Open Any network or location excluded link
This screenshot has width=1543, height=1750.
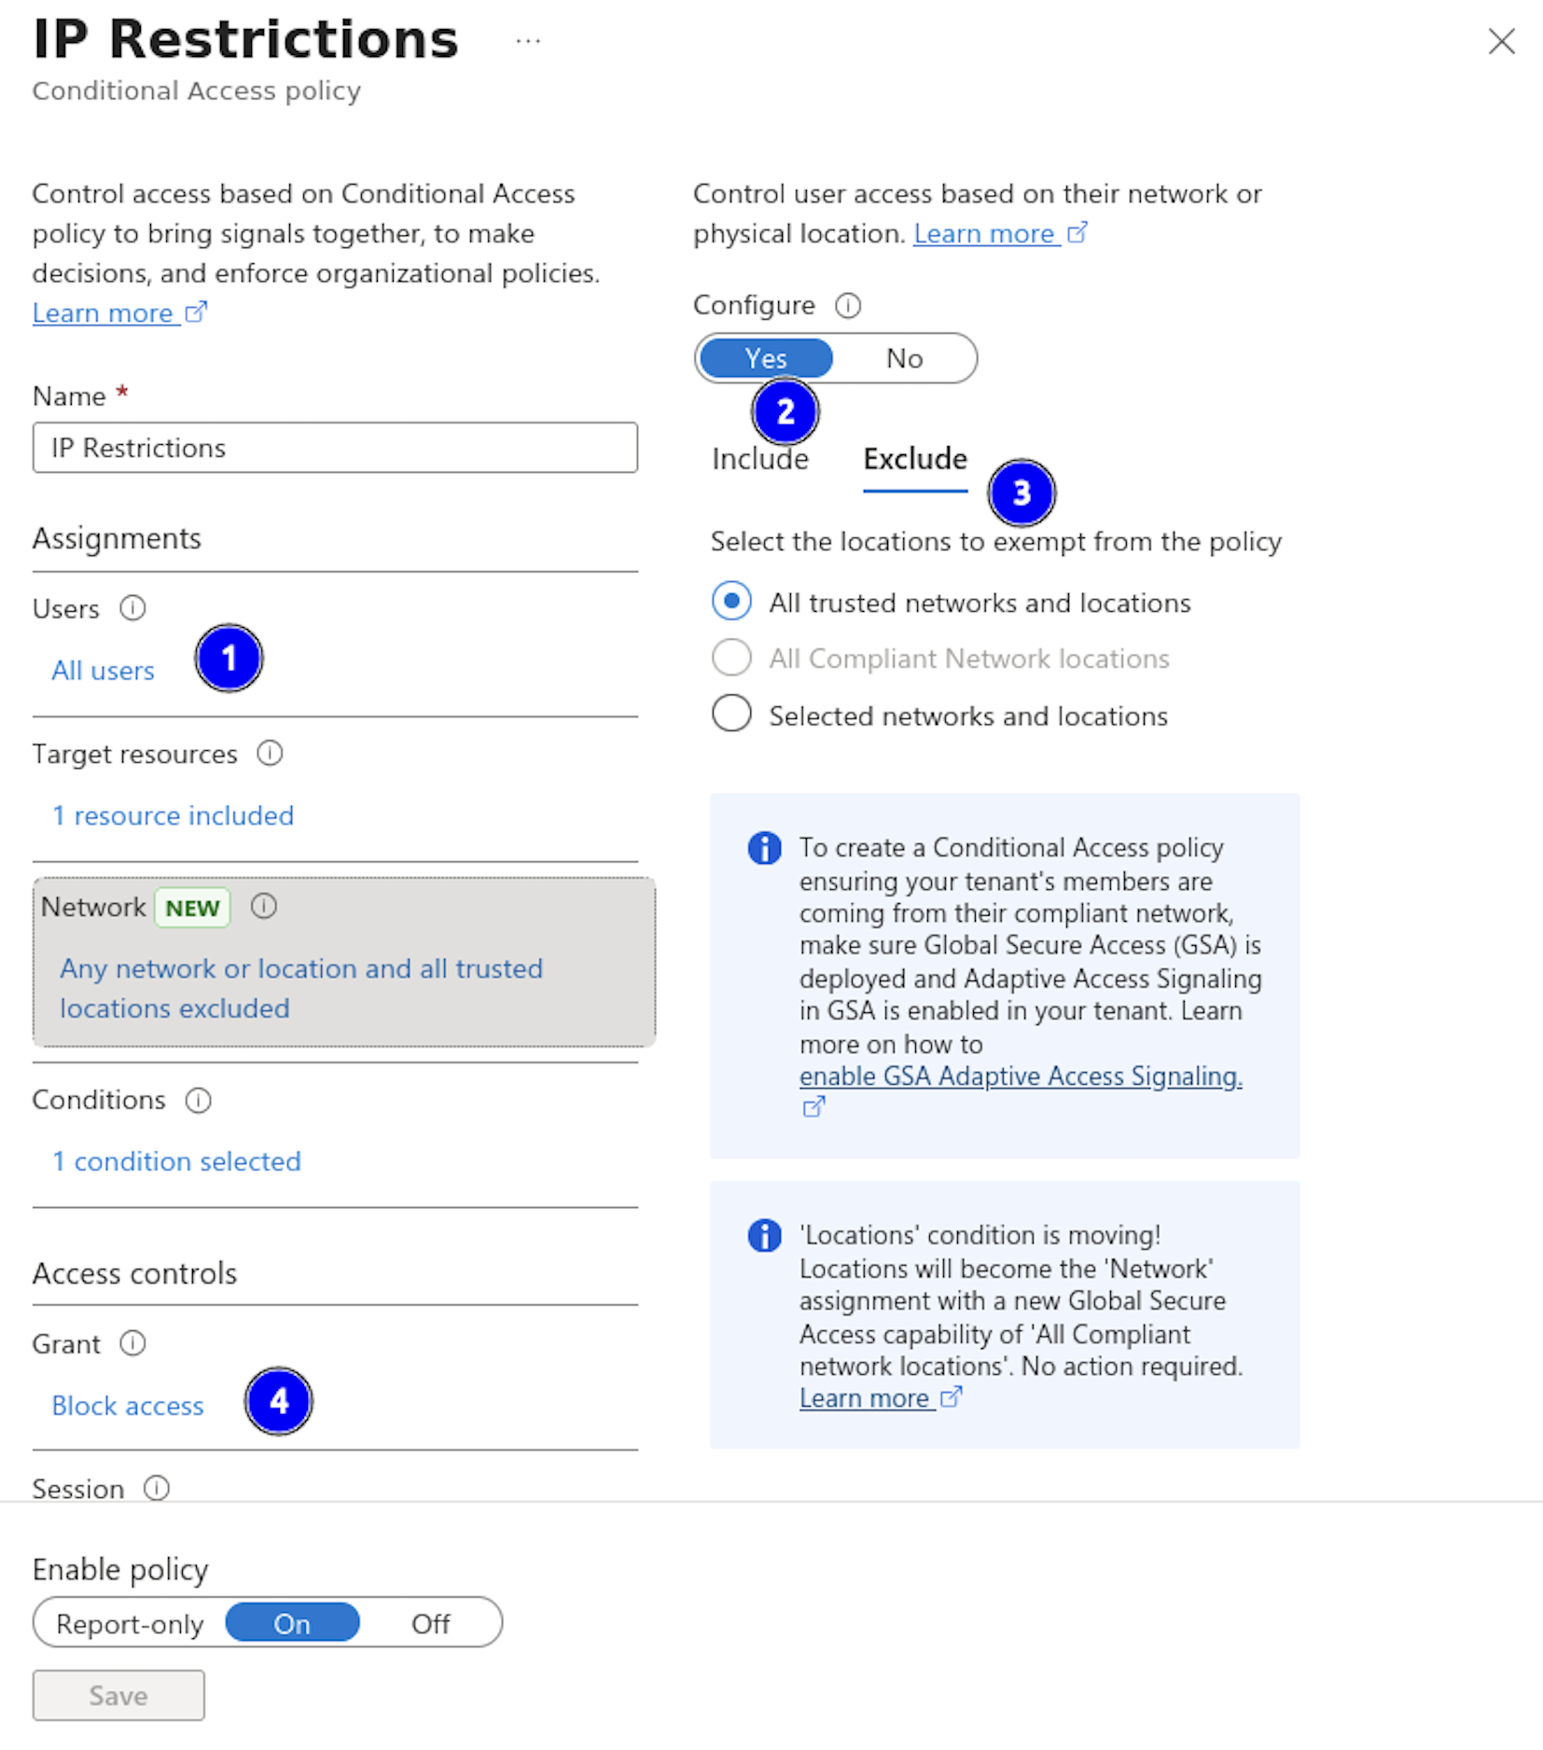(300, 988)
